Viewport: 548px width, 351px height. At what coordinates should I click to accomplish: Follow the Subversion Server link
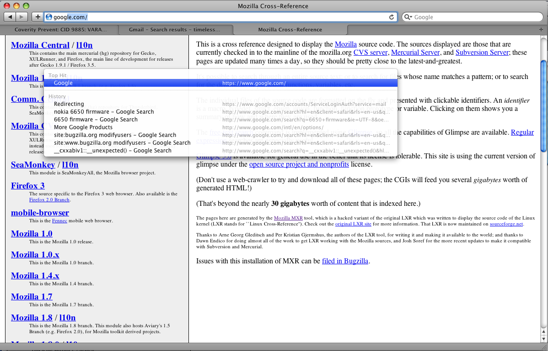[x=482, y=52]
